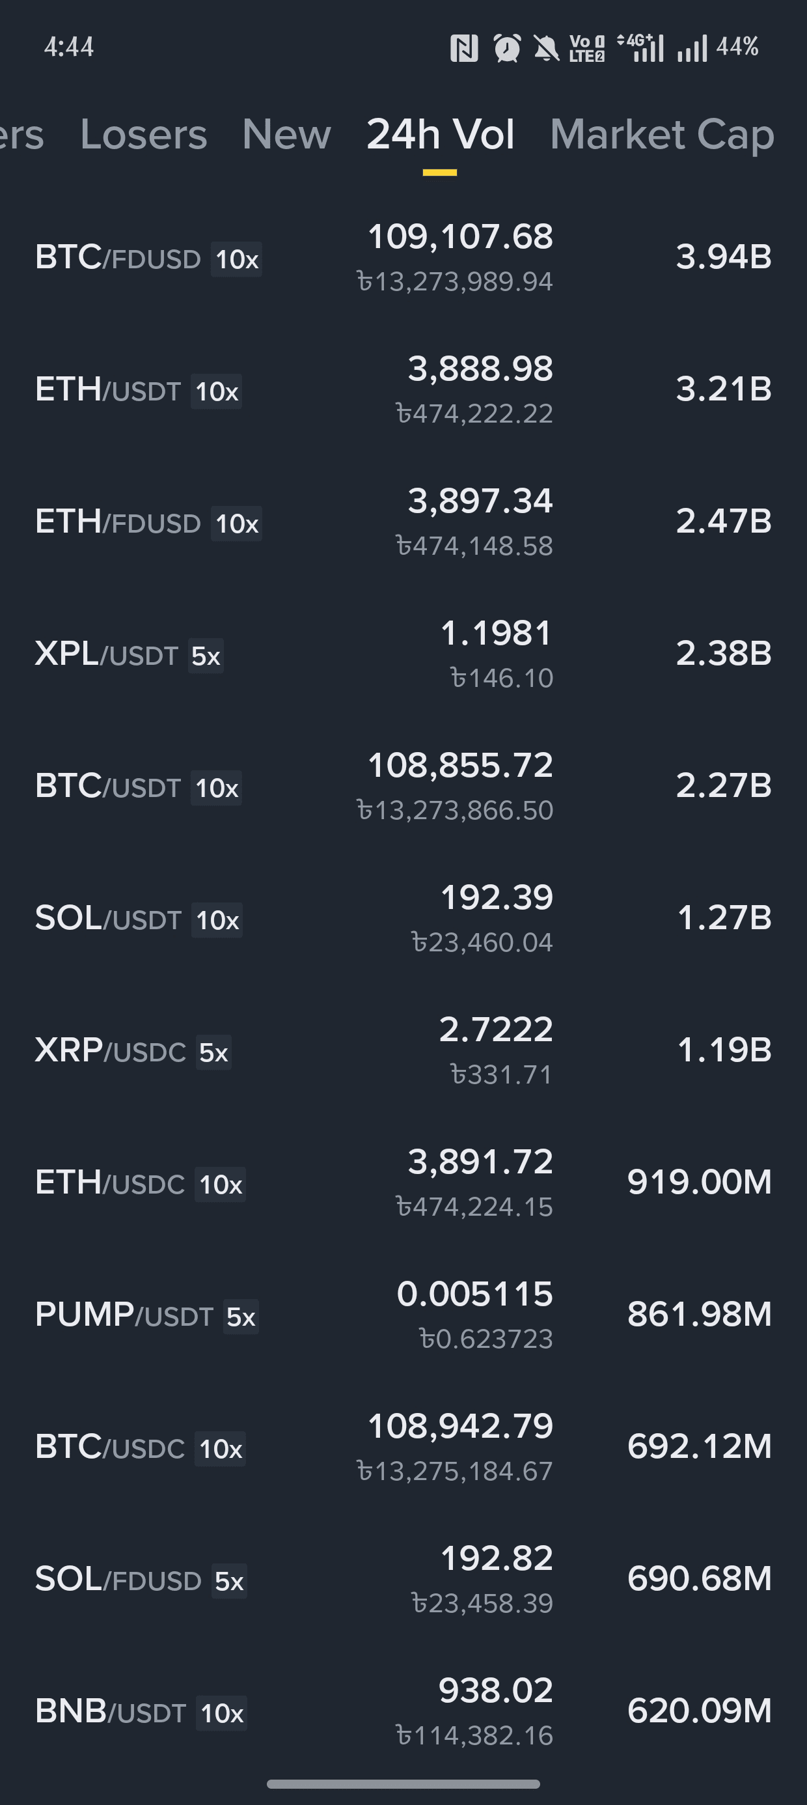
Task: Tap the 10x badge on ETH/FDUSD
Action: [237, 524]
